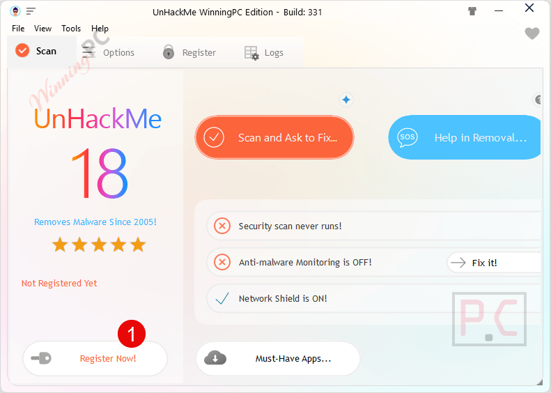Click Fix it! for Anti-malware Monitoring

pos(494,263)
